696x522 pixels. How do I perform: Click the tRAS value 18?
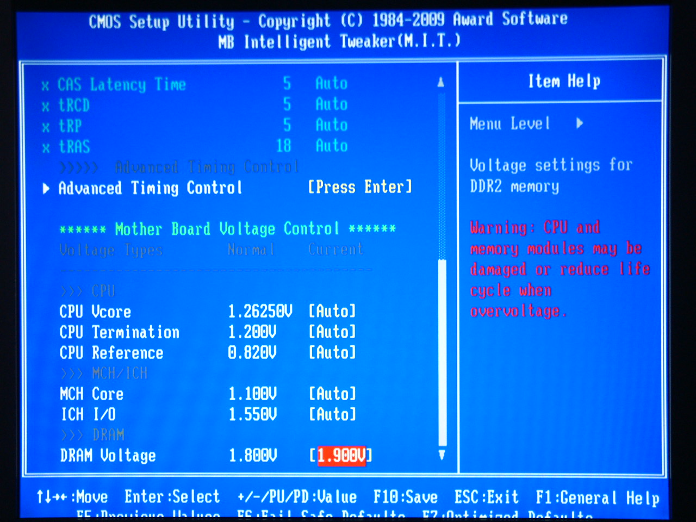(x=284, y=146)
